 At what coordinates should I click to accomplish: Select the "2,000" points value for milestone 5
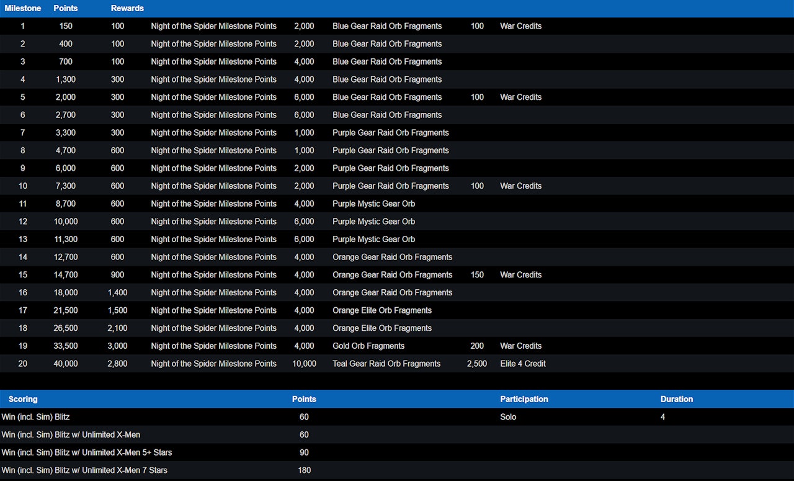click(66, 97)
